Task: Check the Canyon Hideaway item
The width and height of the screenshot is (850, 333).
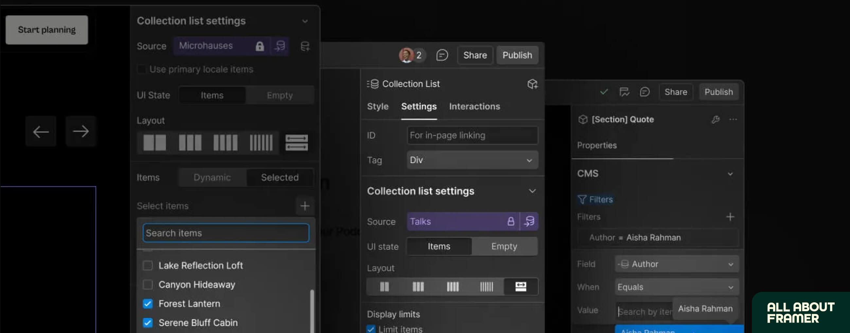Action: pos(148,285)
